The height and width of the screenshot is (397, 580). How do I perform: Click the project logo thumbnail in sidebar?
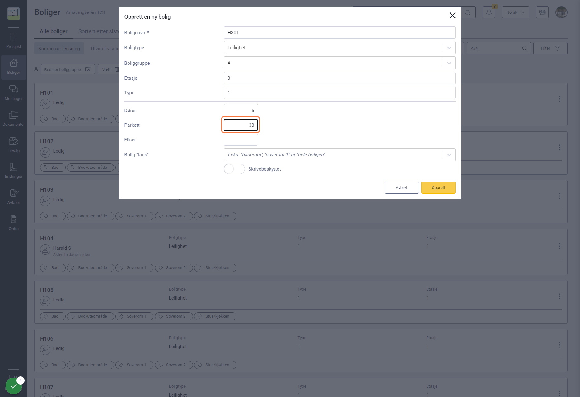pos(14,13)
